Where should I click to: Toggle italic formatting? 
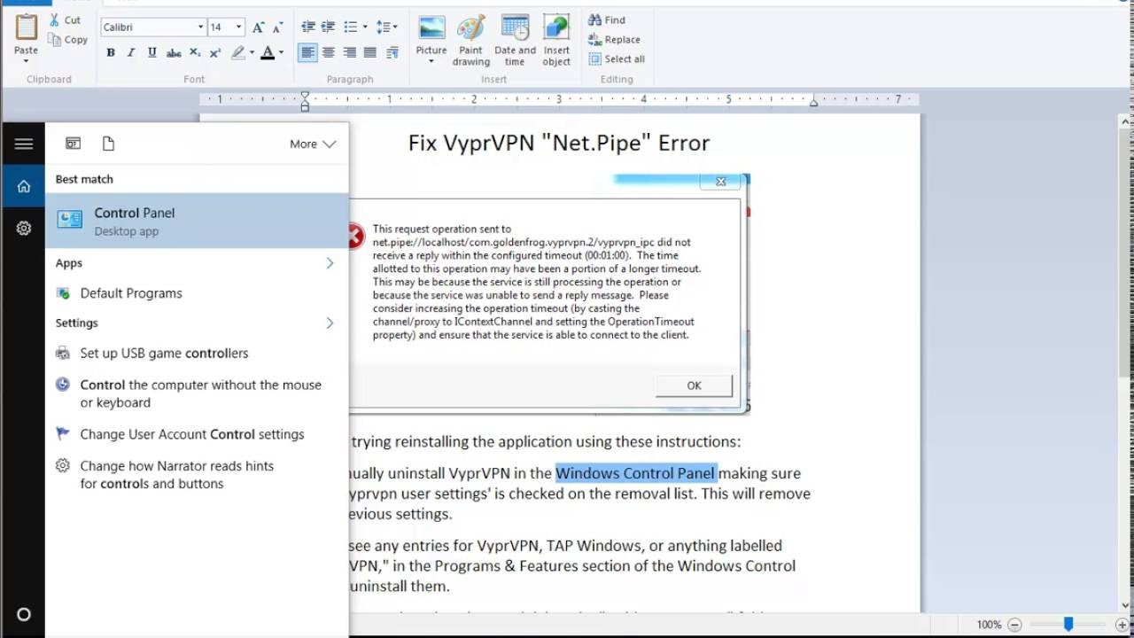tap(131, 53)
